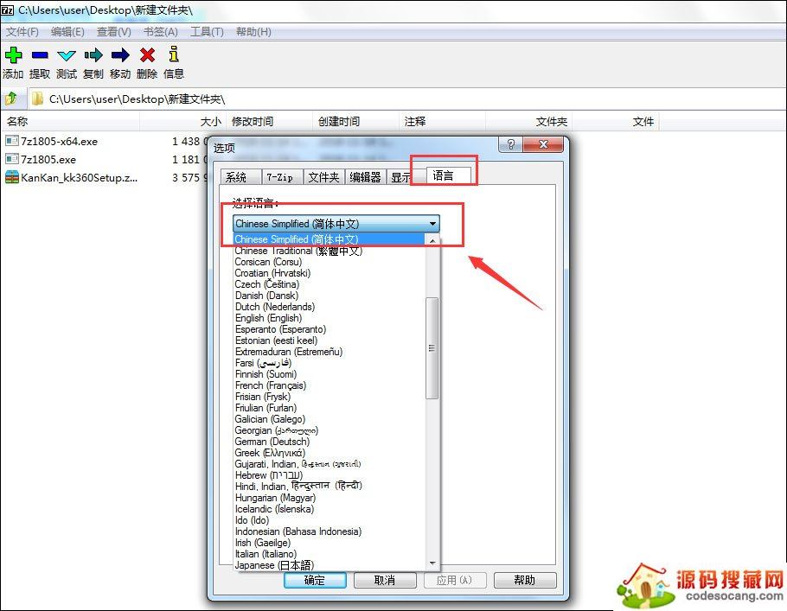Switch to the 7-Zip tab
The width and height of the screenshot is (787, 611).
point(282,176)
